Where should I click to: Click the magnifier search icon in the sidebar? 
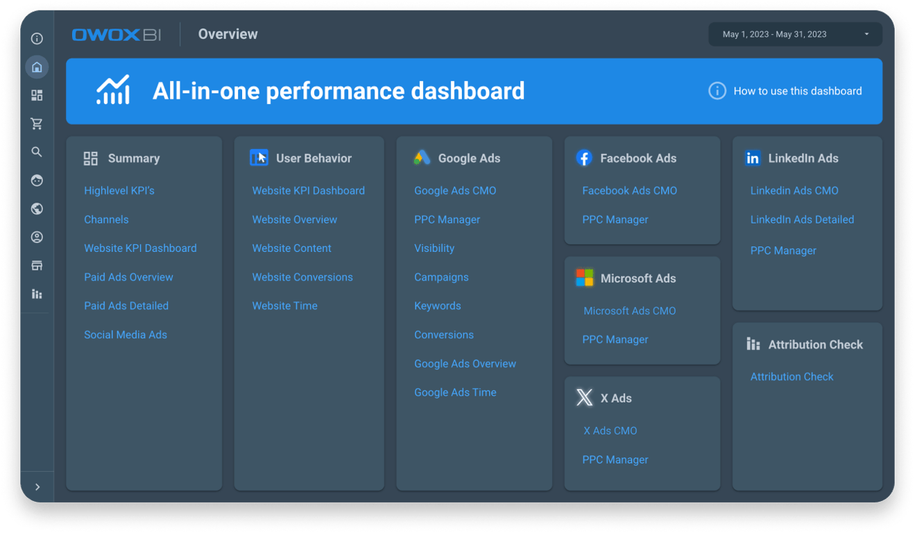point(37,152)
